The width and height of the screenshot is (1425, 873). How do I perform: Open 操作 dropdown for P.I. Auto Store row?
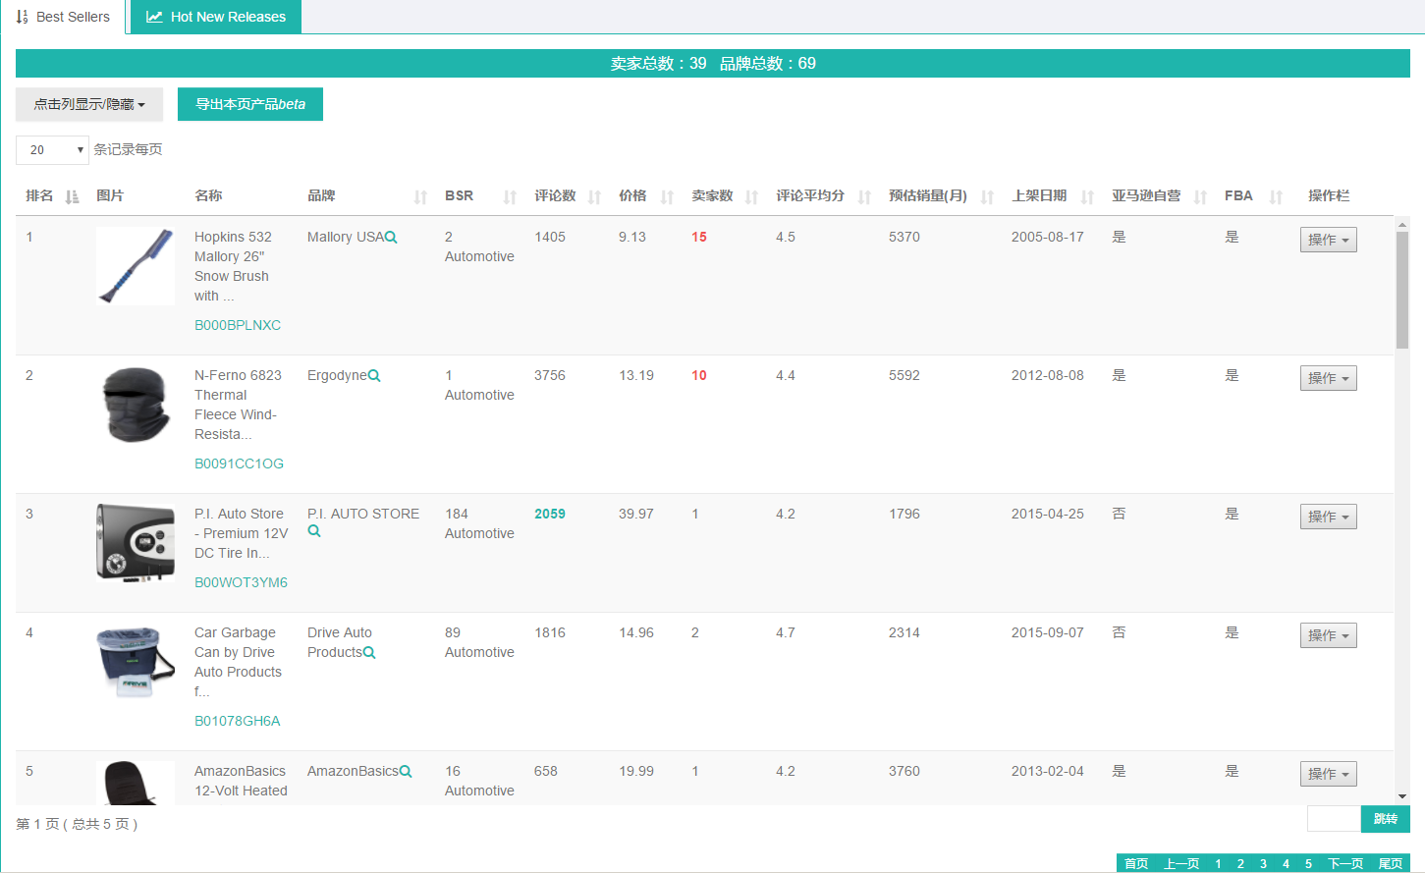[1328, 517]
